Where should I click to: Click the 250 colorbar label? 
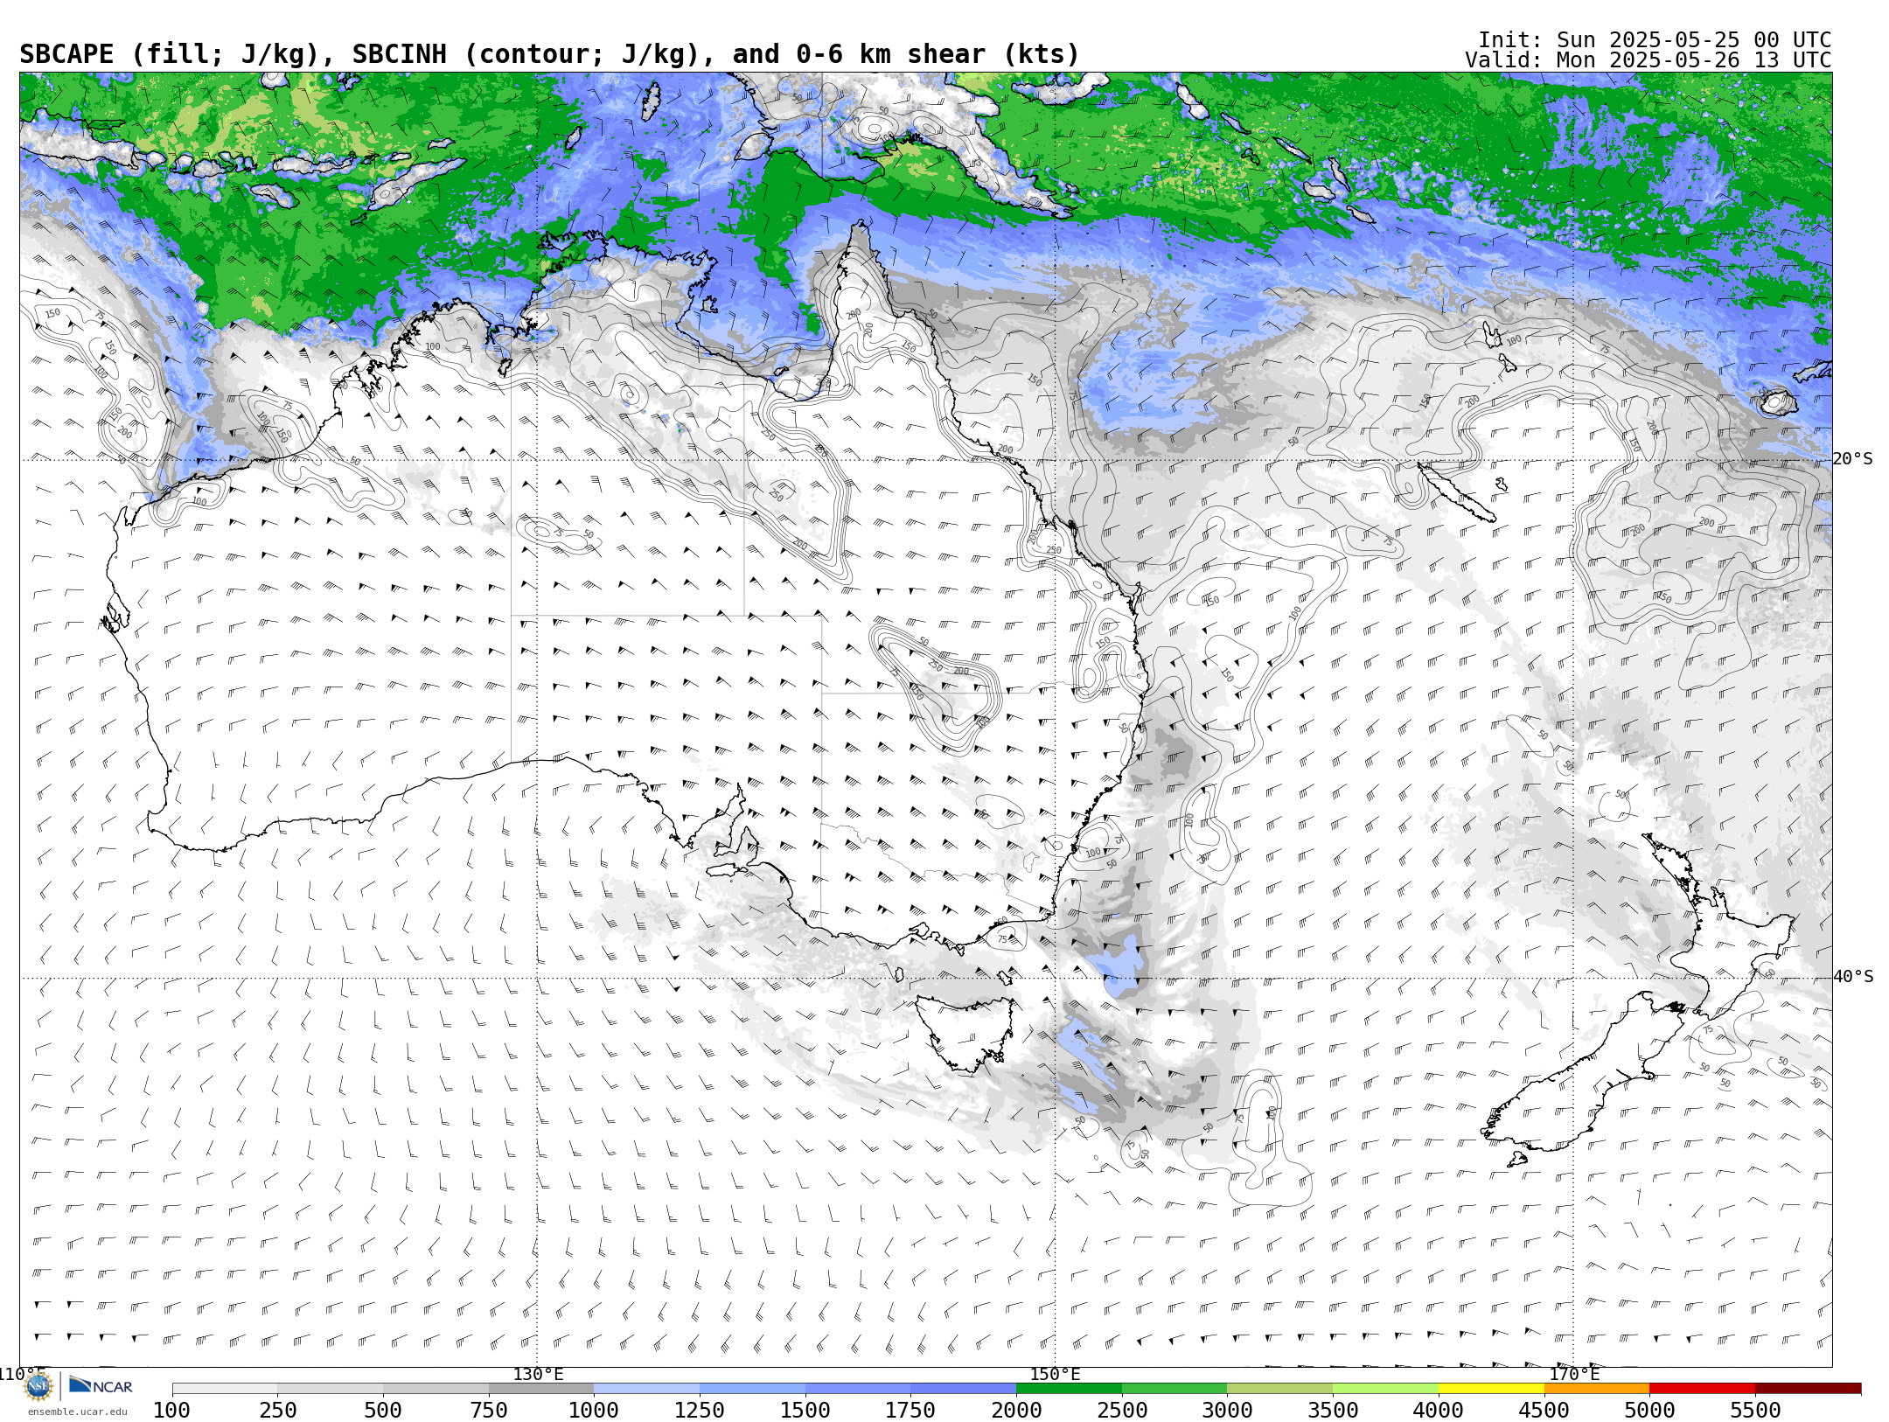coord(278,1410)
